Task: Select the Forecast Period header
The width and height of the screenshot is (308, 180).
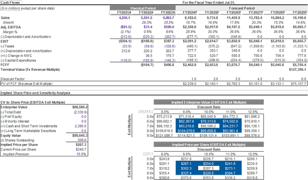Action: click(x=242, y=8)
